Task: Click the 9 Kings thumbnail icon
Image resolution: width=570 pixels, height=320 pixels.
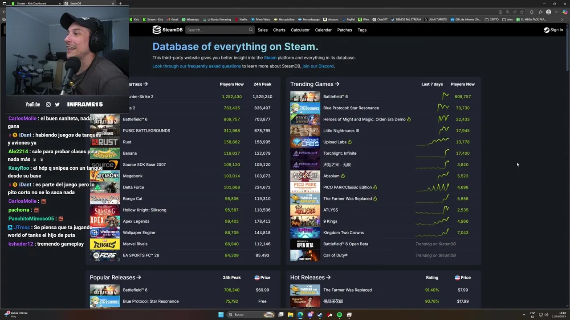Action: tap(305, 221)
